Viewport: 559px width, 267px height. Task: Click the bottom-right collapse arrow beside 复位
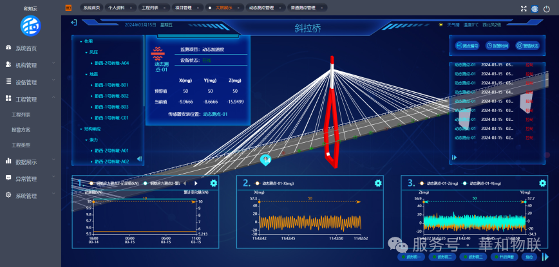tap(545, 257)
